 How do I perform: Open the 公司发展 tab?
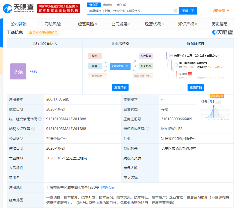pyautogui.click(x=121, y=24)
